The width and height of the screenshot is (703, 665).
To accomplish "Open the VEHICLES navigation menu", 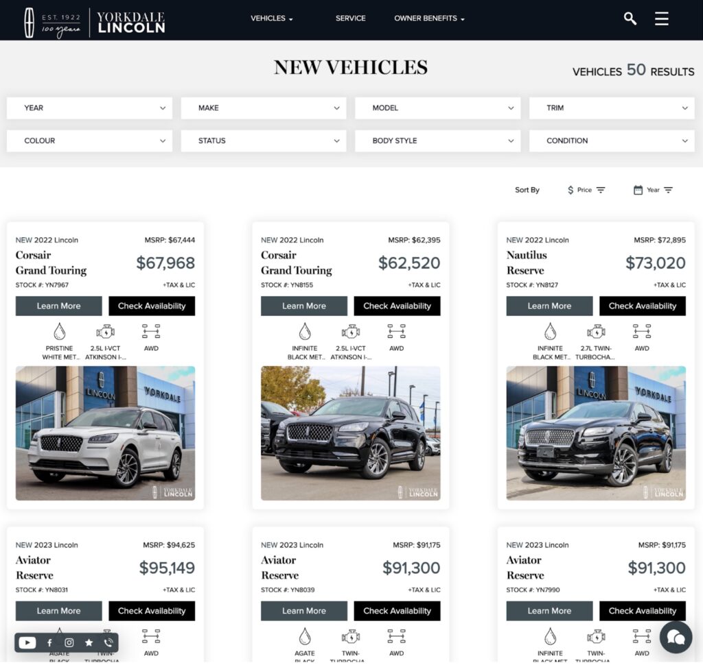I will pyautogui.click(x=272, y=19).
